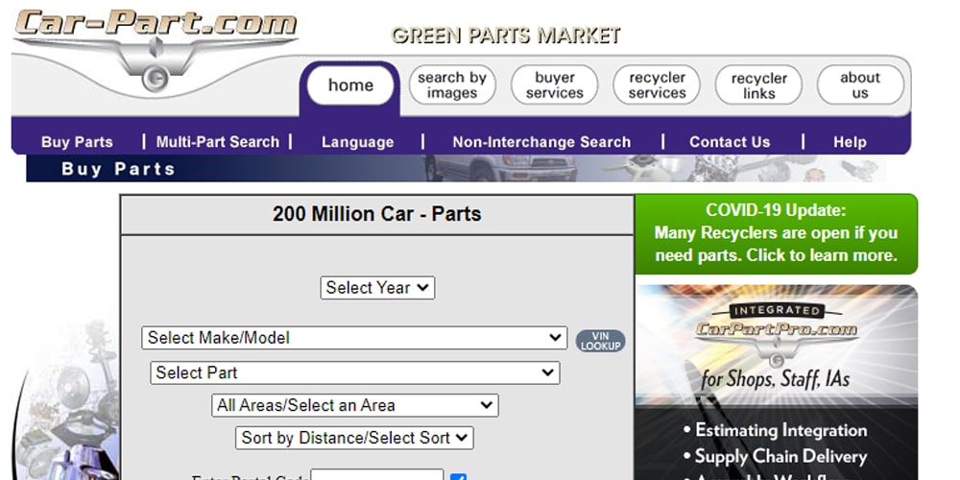Click the COVID-19 Update green banner
The width and height of the screenshot is (960, 480).
777,234
